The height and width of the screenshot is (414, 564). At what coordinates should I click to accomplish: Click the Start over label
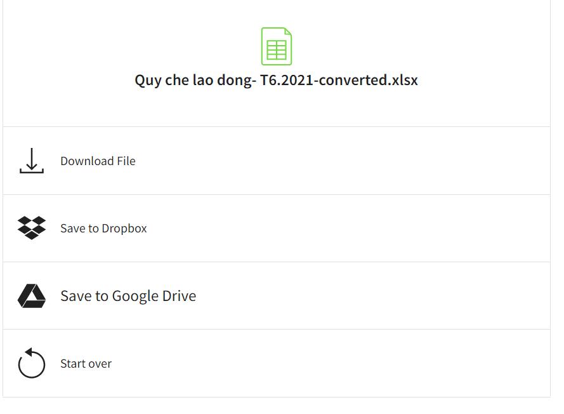86,364
